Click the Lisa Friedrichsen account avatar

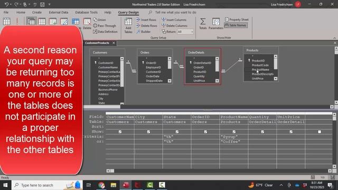click(x=298, y=4)
